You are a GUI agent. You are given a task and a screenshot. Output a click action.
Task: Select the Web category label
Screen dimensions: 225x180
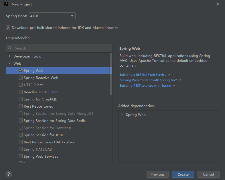17,64
